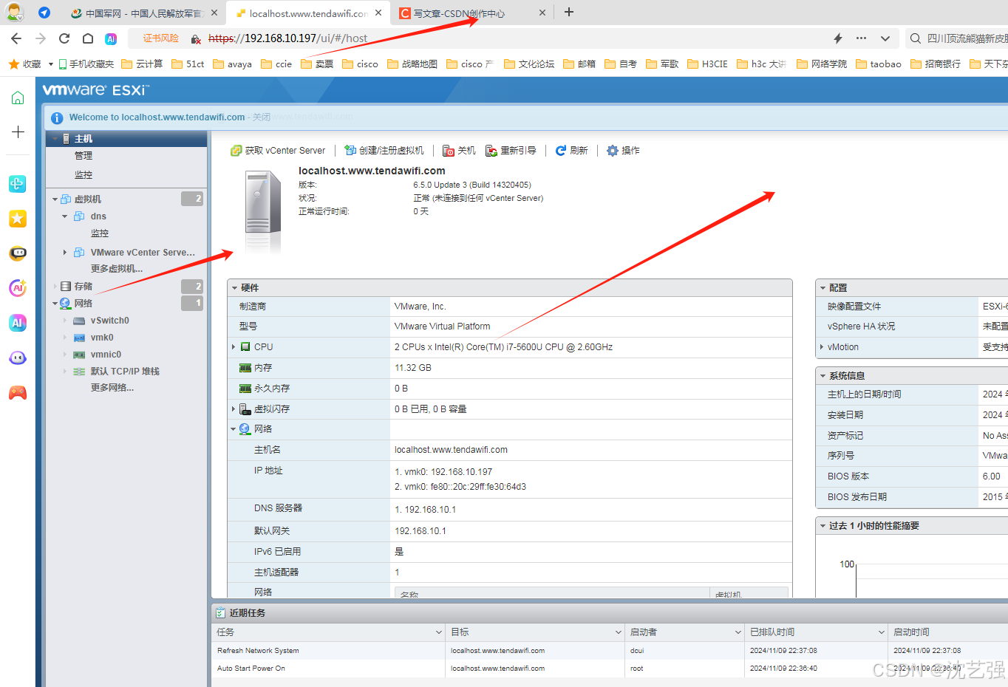Click More VMs (更多虚拟机...) link
Screen dimensions: 1008x687
tap(117, 269)
